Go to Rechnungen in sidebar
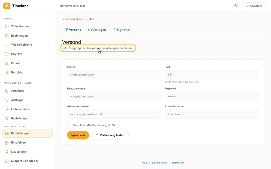 [27, 36]
